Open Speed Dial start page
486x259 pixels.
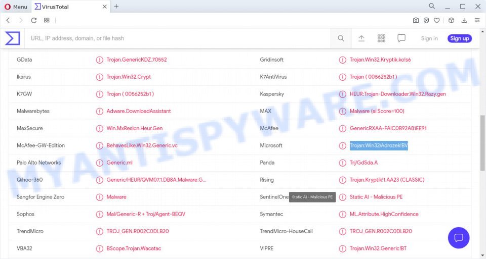point(47,20)
